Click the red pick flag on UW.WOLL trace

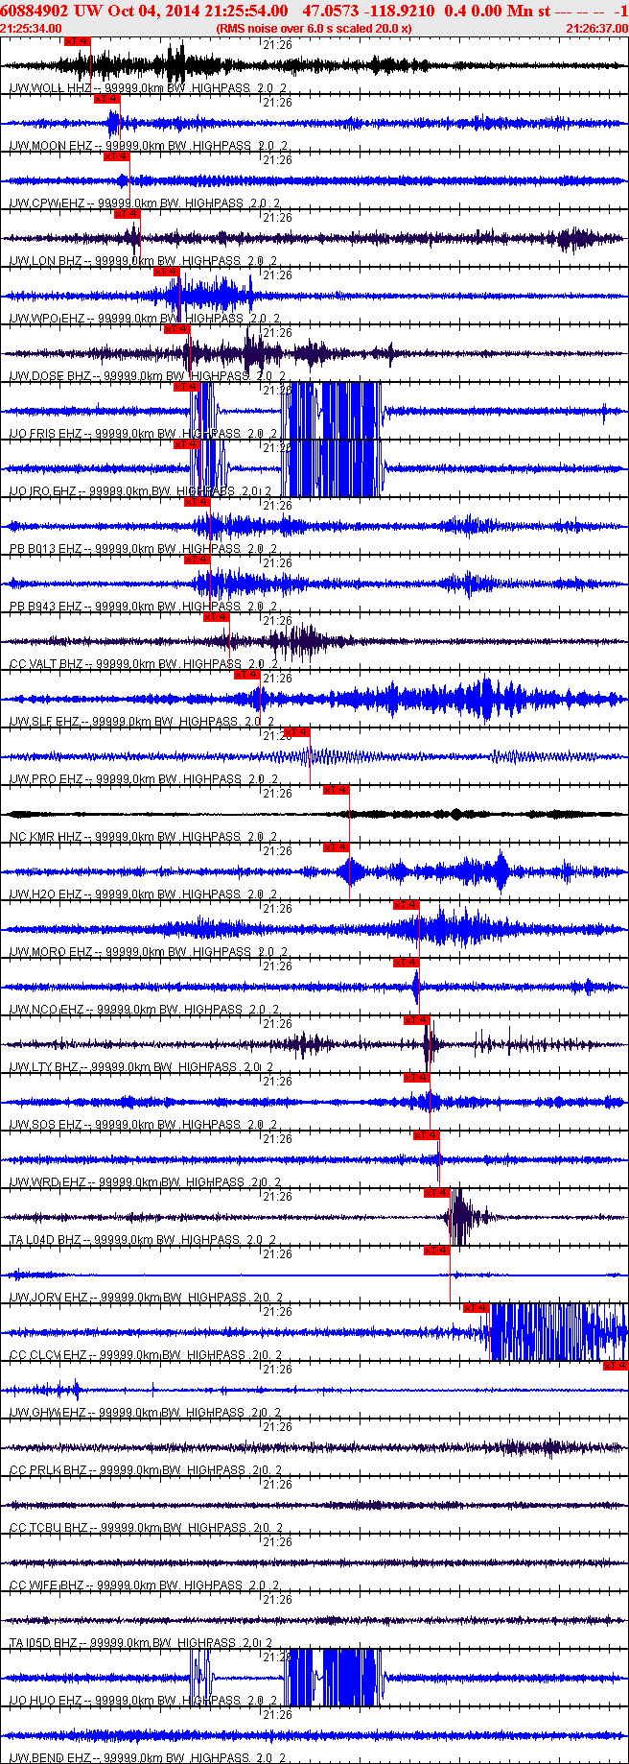click(78, 41)
